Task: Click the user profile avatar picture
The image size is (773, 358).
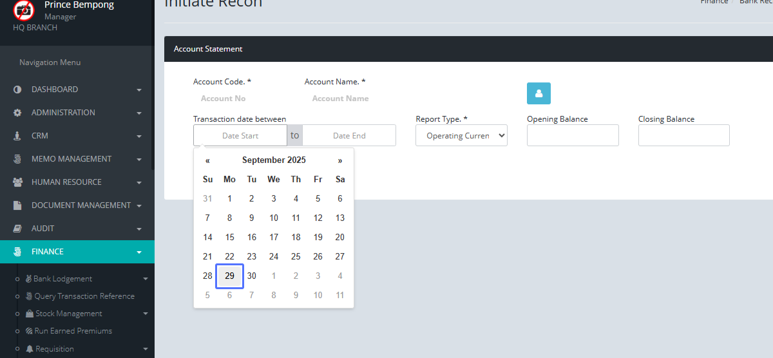Action: click(24, 10)
